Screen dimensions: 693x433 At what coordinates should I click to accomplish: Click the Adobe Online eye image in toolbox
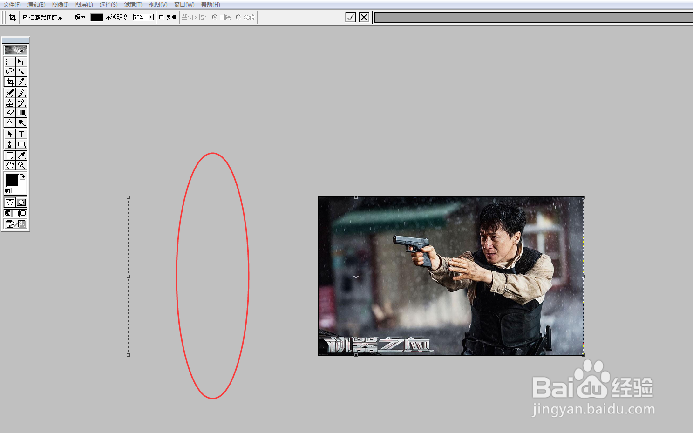pyautogui.click(x=15, y=50)
